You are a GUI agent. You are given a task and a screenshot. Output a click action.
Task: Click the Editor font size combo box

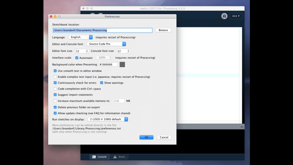(x=82, y=51)
